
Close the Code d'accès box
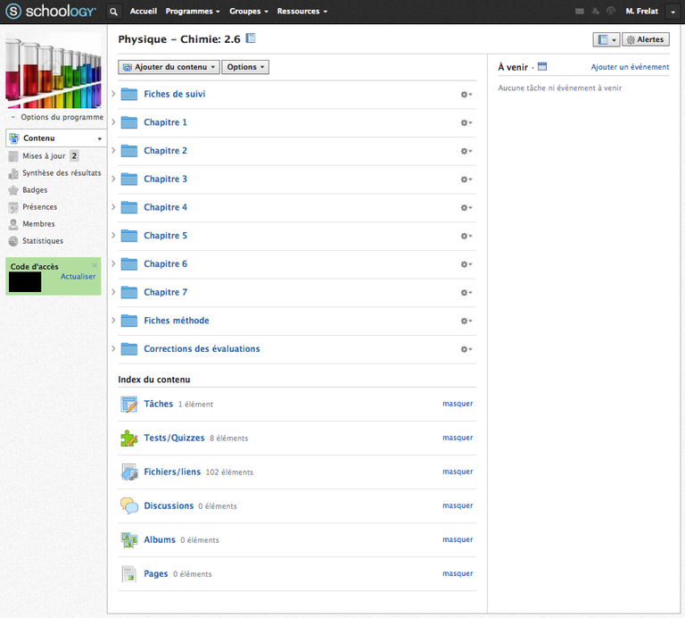point(95,265)
